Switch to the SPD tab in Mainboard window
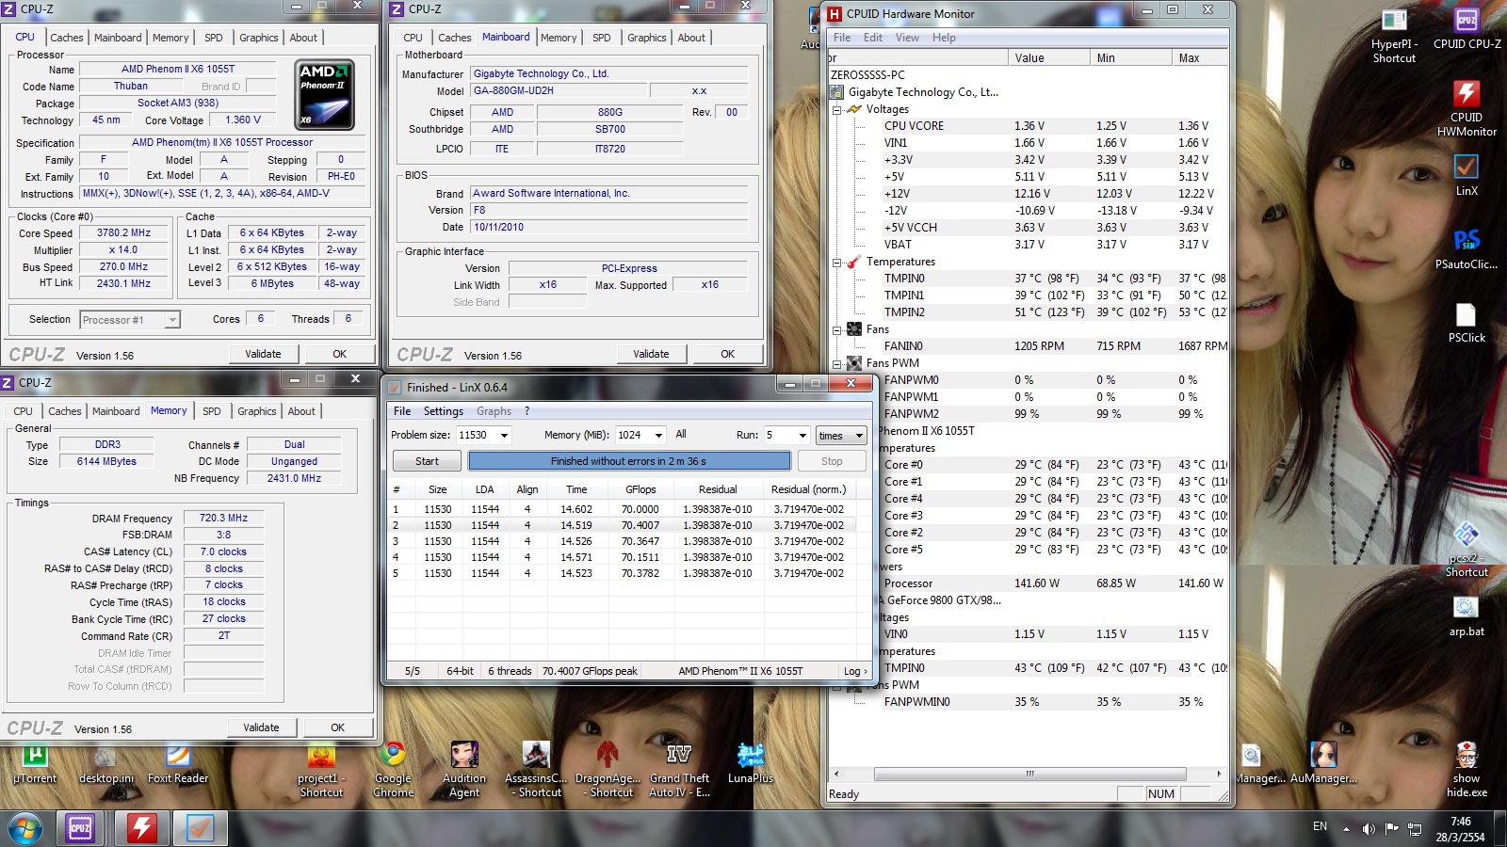Viewport: 1507px width, 847px height. (601, 38)
